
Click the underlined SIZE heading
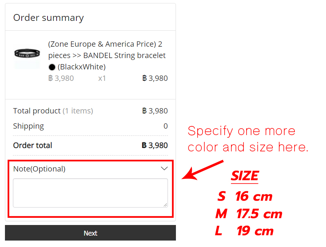(x=245, y=176)
